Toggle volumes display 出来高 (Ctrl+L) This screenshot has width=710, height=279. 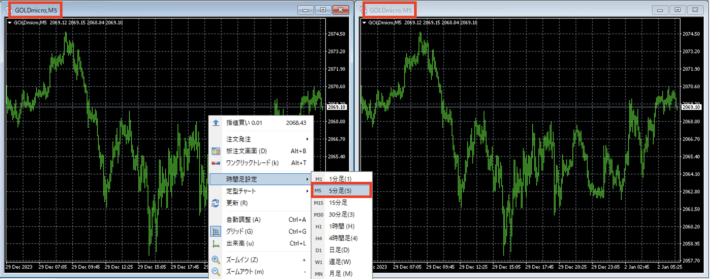(240, 243)
